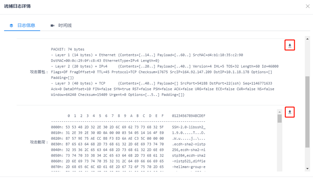Click the main scrollbar's down arrow
Image resolution: width=313 pixels, height=182 pixels.
tap(307, 168)
